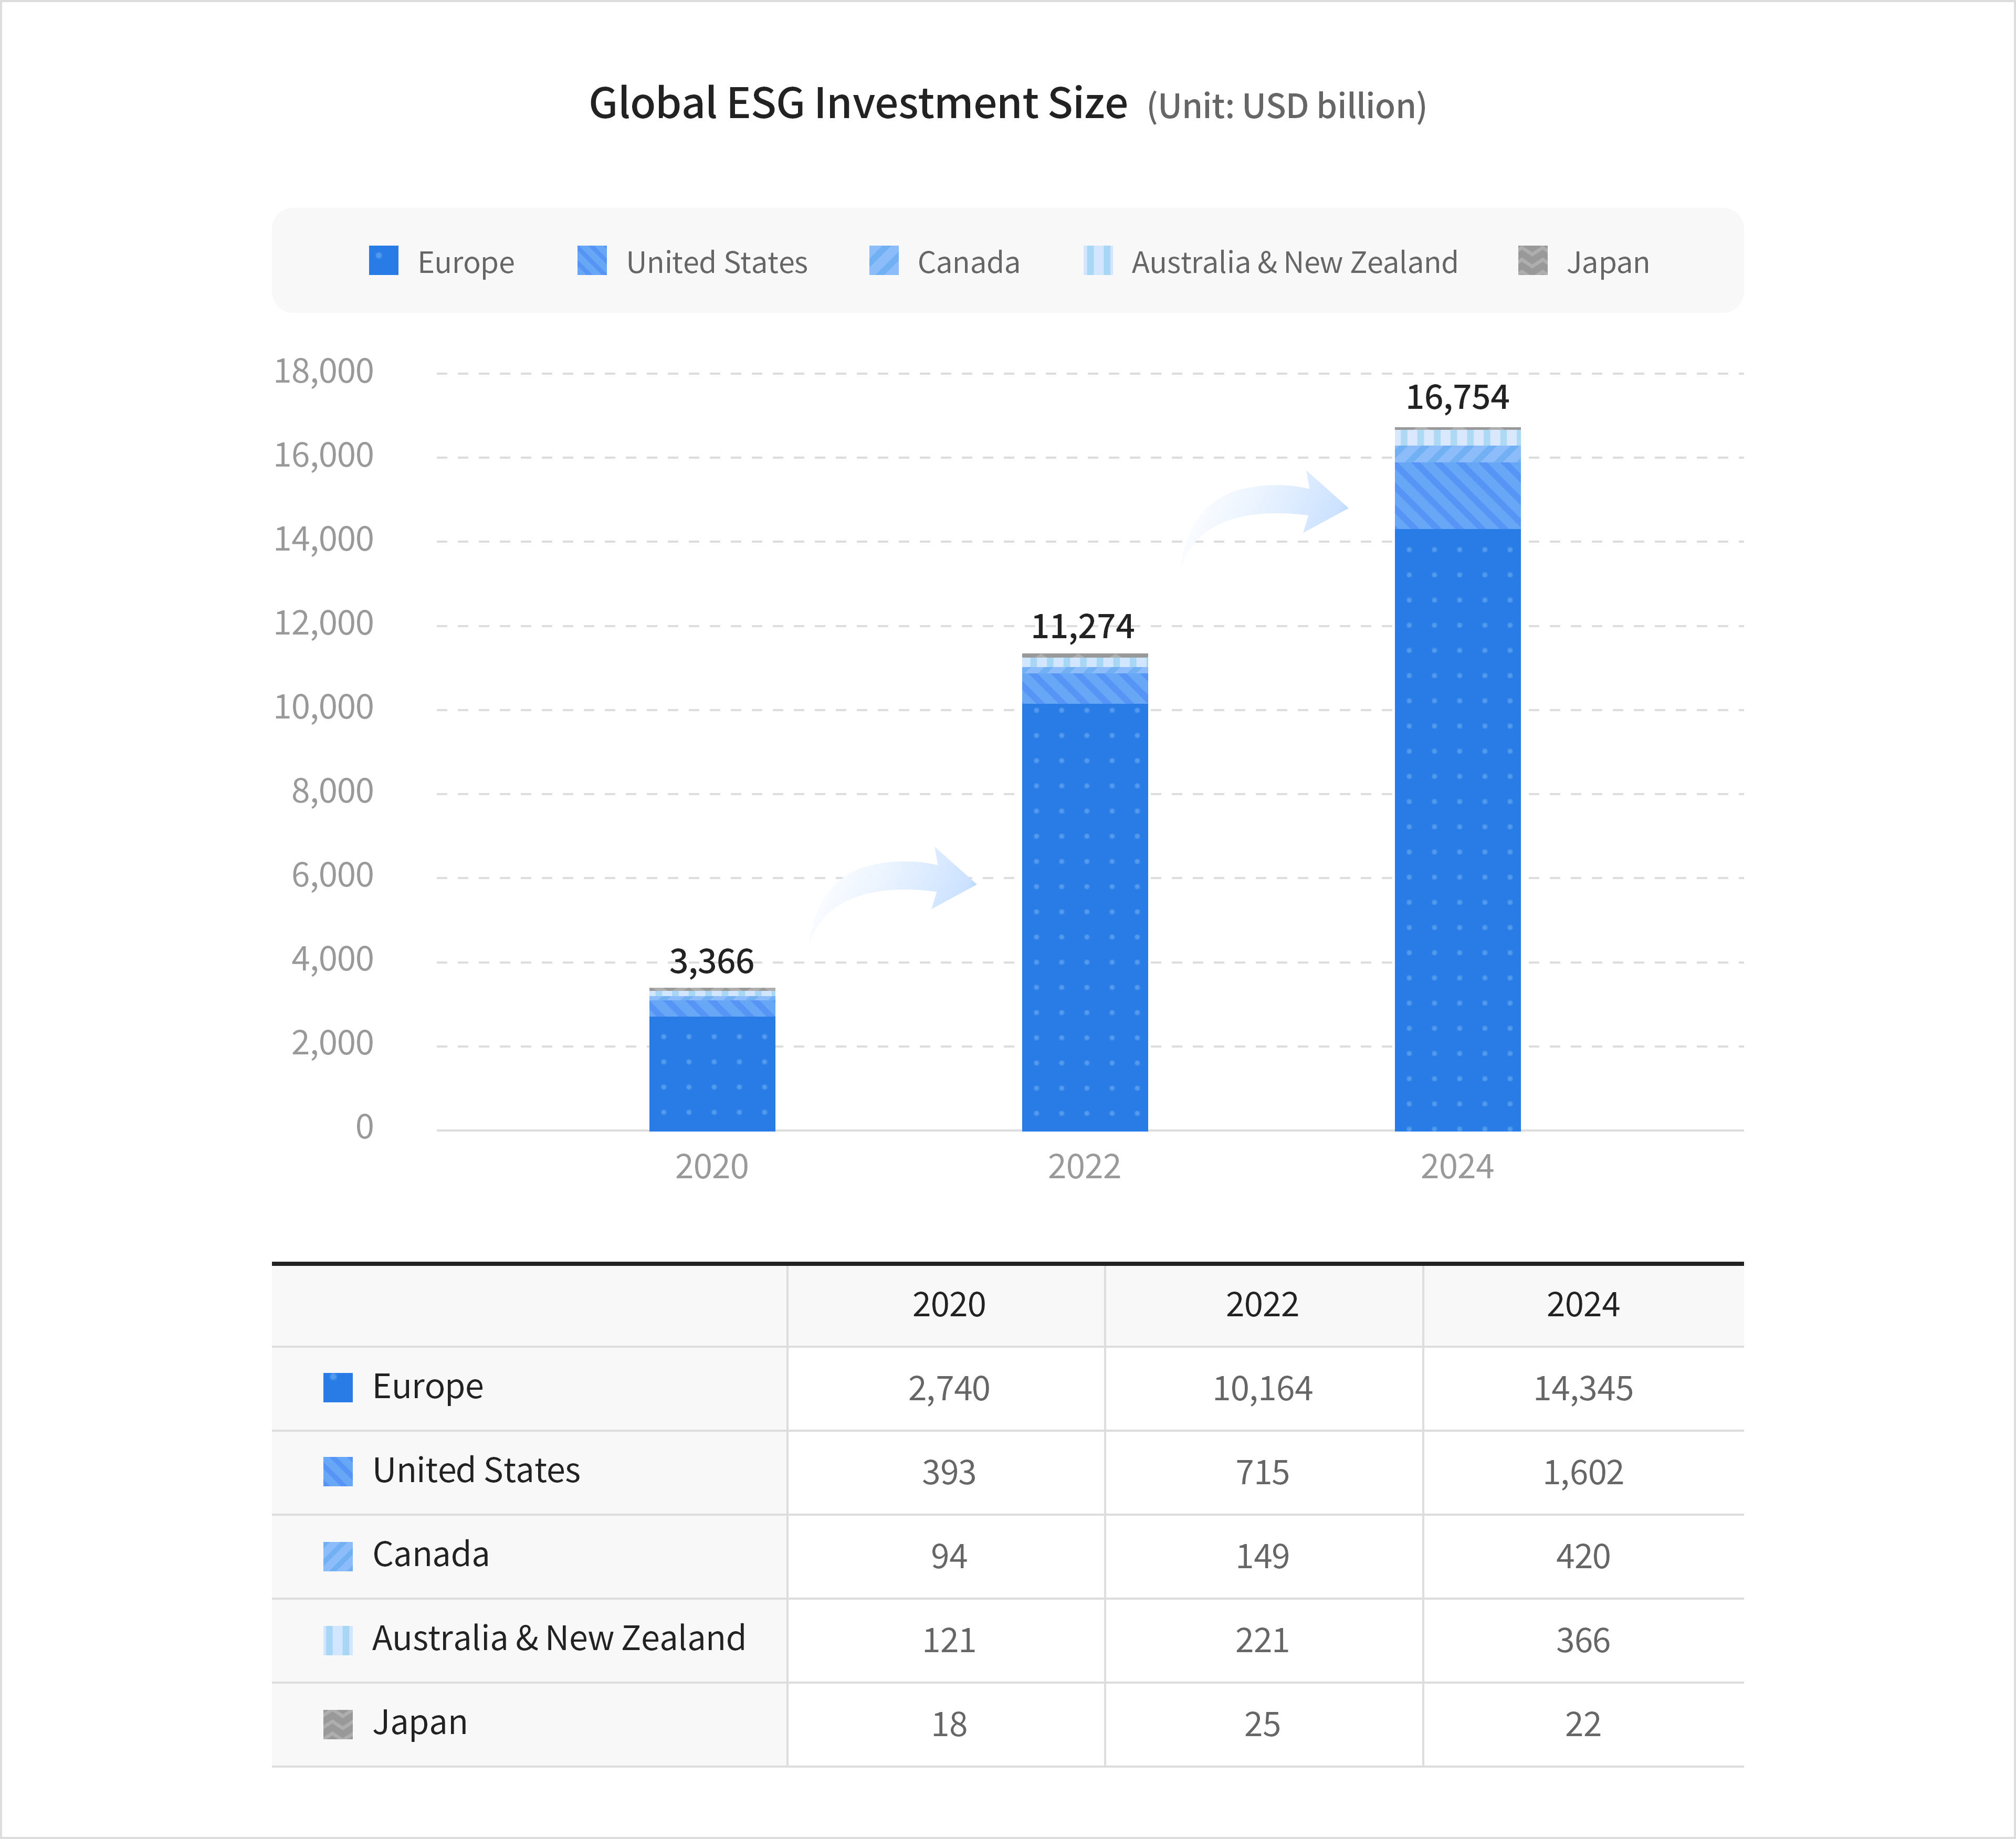This screenshot has height=1839, width=2016.
Task: Switch to the 2022 column header
Action: 1261,1305
